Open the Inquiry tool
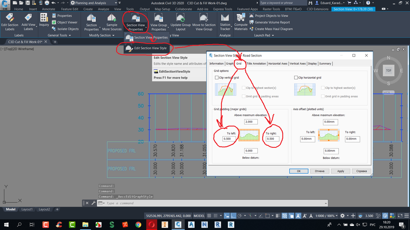The height and width of the screenshot is (230, 410). click(44, 20)
